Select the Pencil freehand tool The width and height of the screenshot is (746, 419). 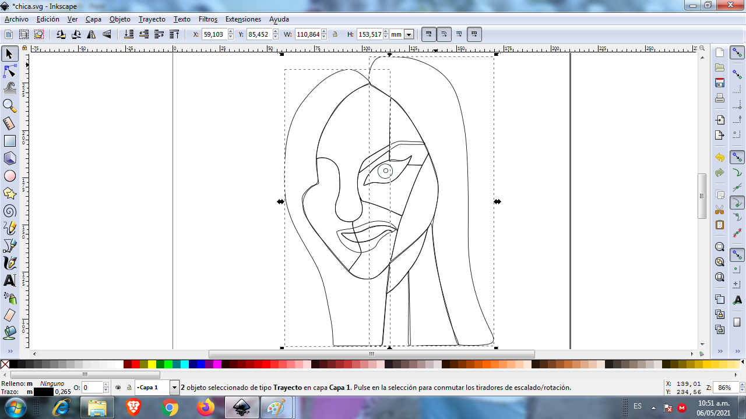(9, 228)
